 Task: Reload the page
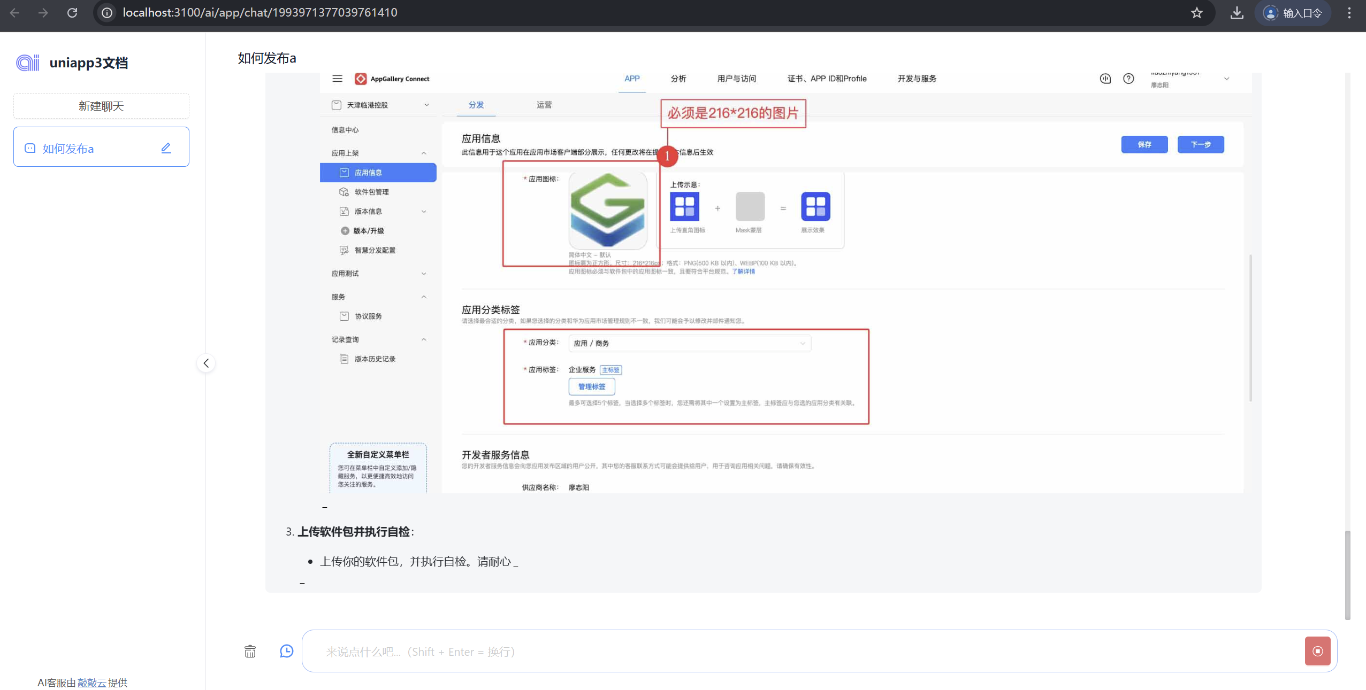click(72, 13)
